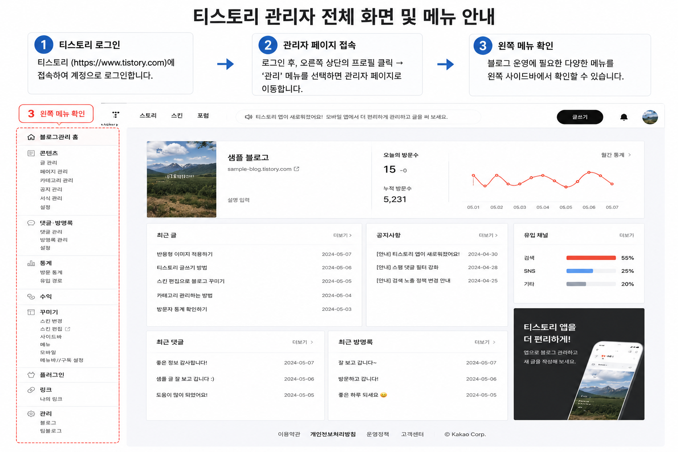Image resolution: width=678 pixels, height=452 pixels.
Task: Open 포럼 in the top menu
Action: (x=203, y=116)
